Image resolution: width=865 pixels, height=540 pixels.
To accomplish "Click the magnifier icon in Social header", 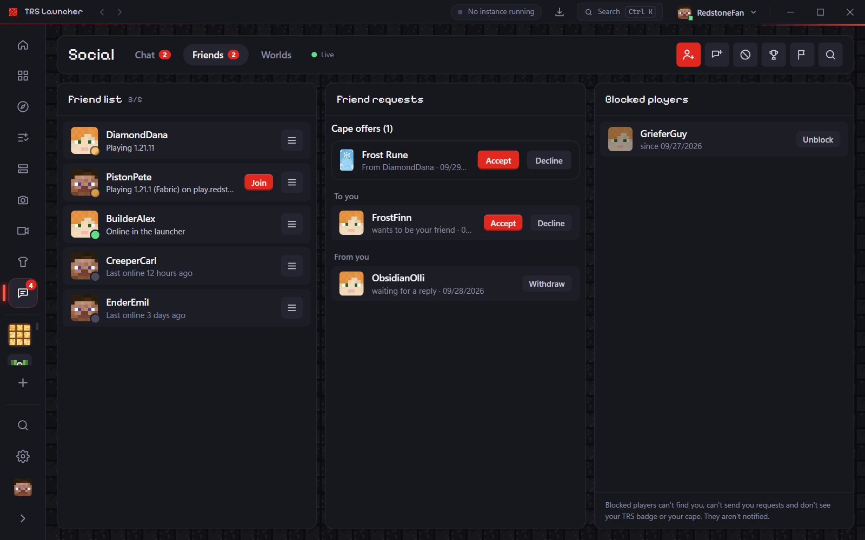I will pyautogui.click(x=830, y=55).
